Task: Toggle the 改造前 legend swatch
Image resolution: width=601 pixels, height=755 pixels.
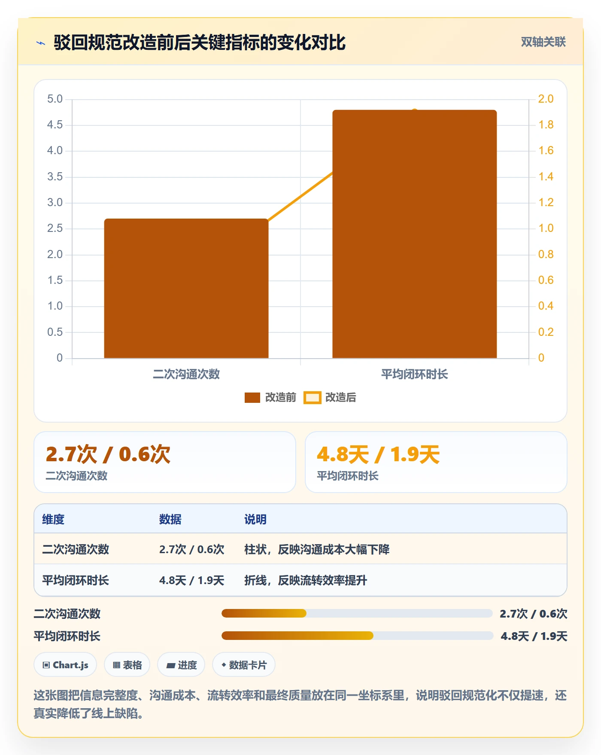Action: tap(252, 398)
